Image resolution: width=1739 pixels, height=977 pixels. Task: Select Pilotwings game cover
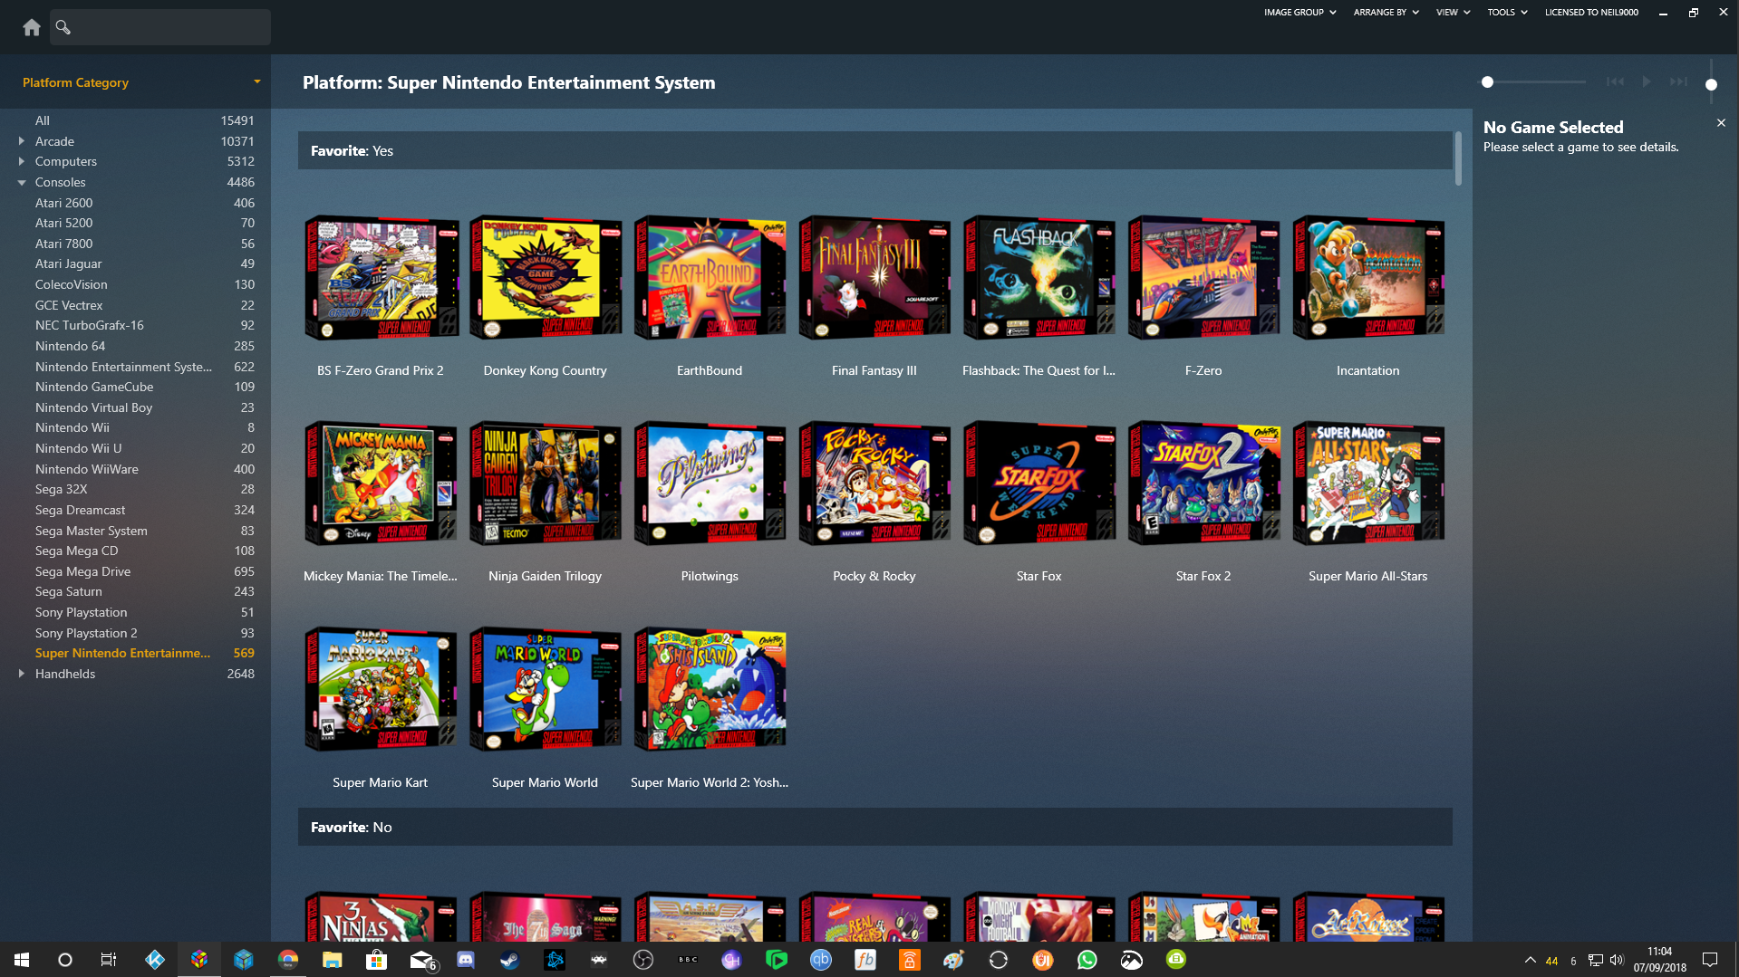click(x=710, y=484)
